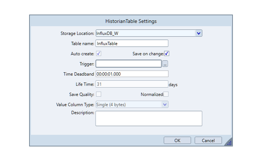Focus the Table name field
Image resolution: width=262 pixels, height=161 pixels.
pos(132,43)
